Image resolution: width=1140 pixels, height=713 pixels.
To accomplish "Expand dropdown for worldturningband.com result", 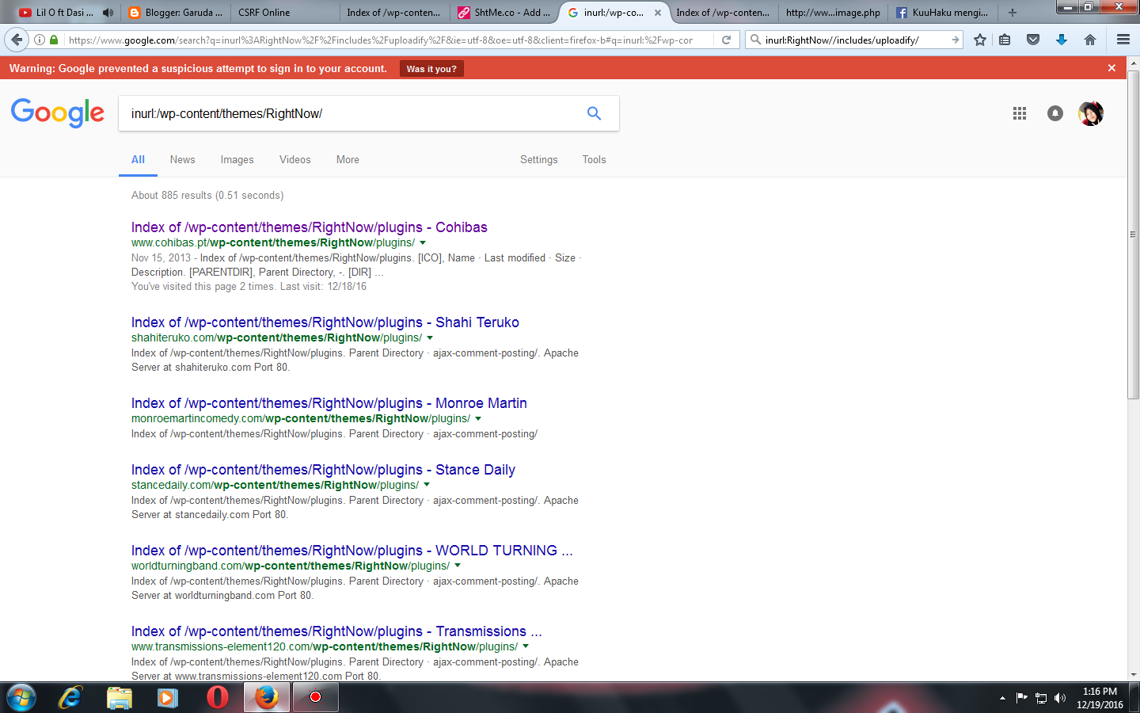I will click(x=458, y=566).
